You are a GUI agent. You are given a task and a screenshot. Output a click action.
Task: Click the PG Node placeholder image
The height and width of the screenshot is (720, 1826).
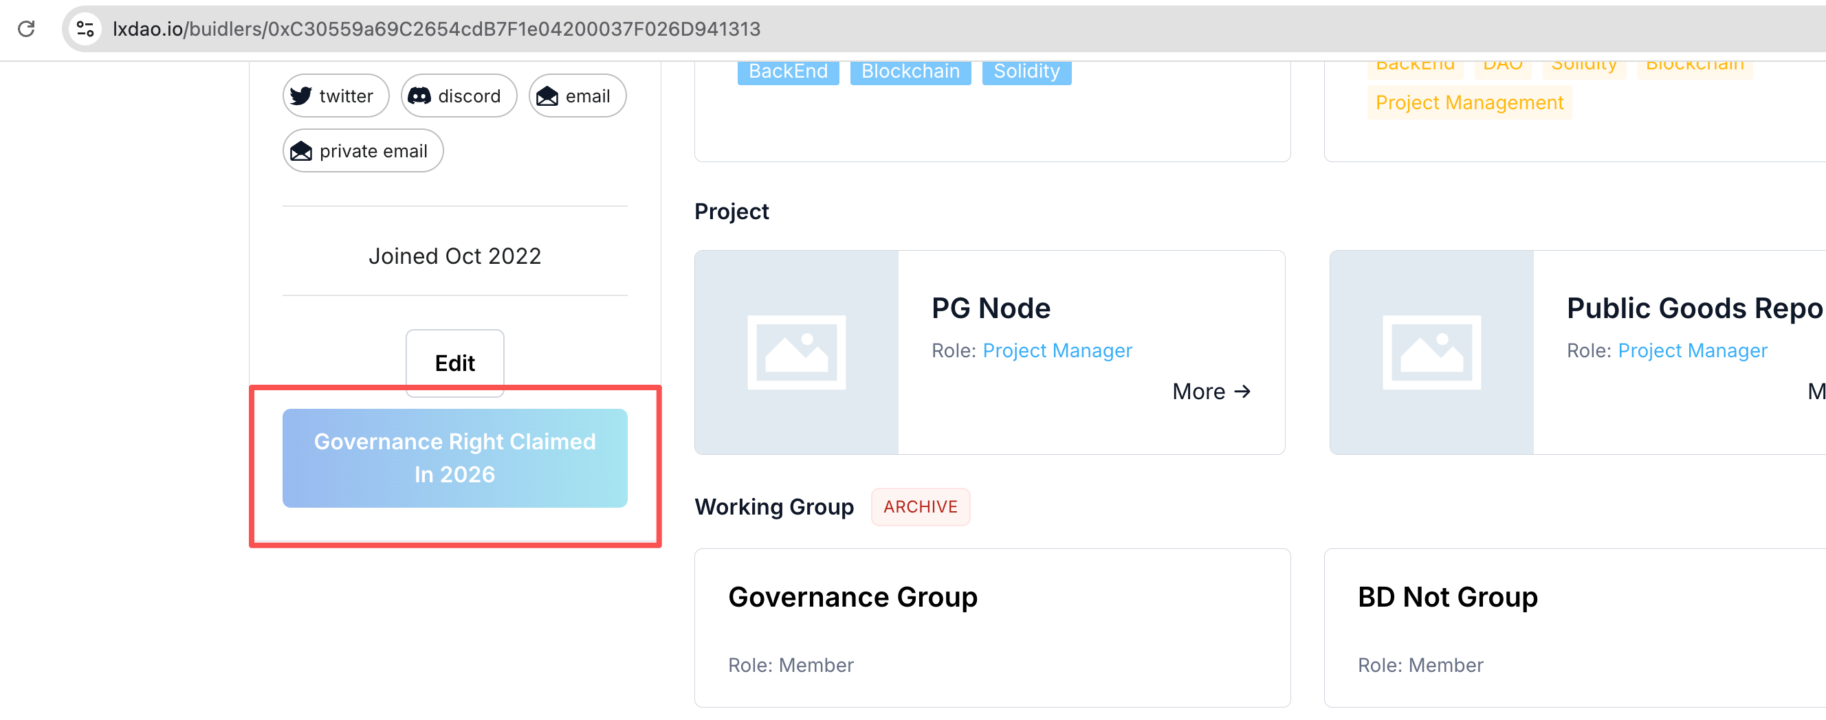(796, 352)
